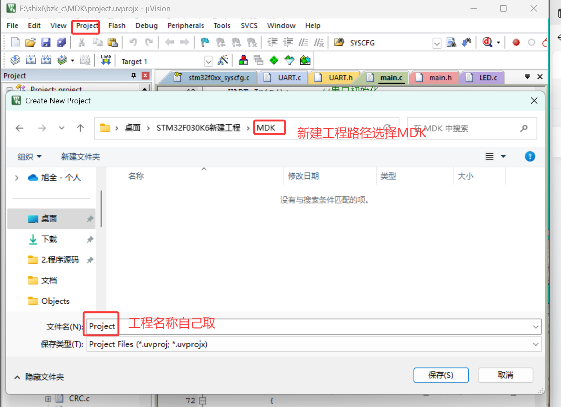Image resolution: width=561 pixels, height=407 pixels.
Task: Click the Indent selection icon
Action: click(x=272, y=42)
